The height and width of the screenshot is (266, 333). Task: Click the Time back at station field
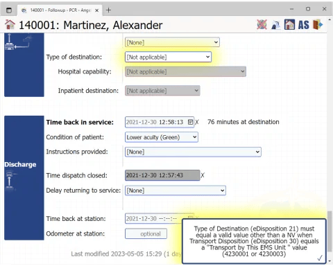pyautogui.click(x=153, y=218)
